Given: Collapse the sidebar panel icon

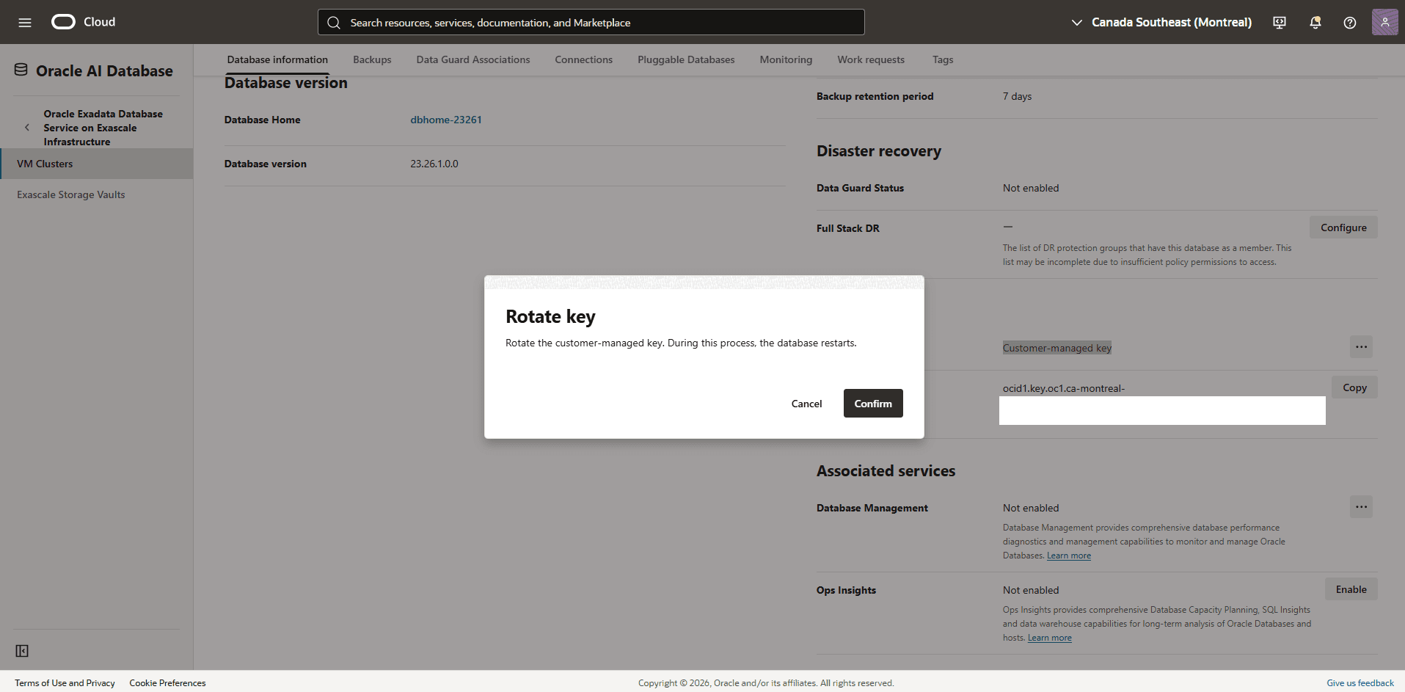Looking at the screenshot, I should (x=22, y=651).
